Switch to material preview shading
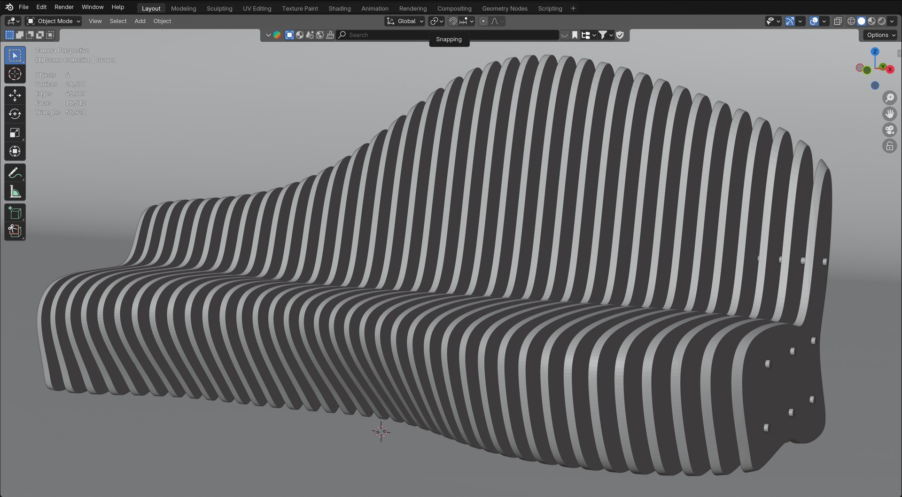The image size is (902, 497). (x=871, y=21)
